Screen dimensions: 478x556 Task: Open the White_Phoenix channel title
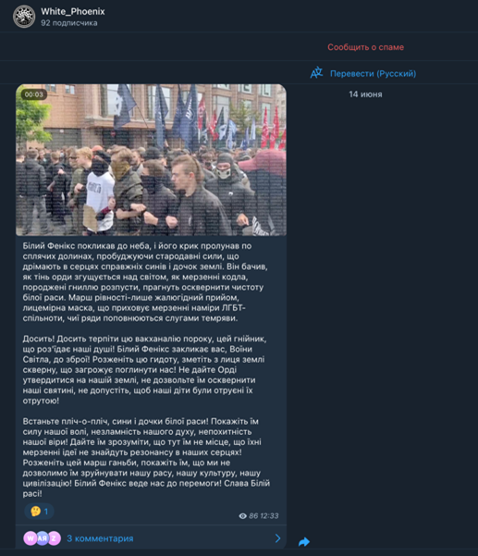coord(73,11)
